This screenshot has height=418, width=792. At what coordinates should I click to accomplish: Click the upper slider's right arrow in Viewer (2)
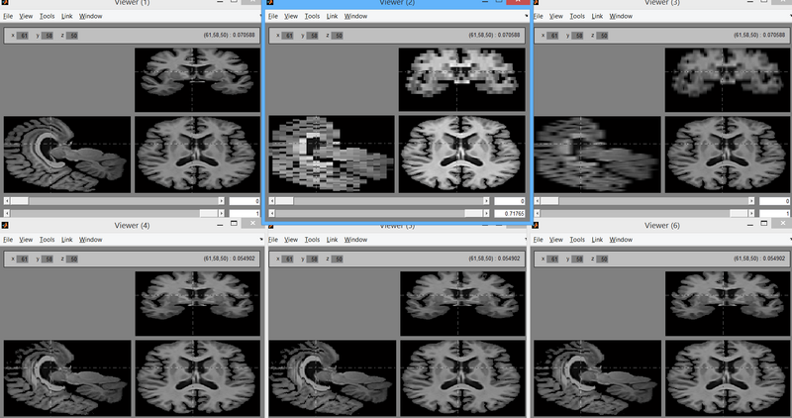click(x=486, y=201)
